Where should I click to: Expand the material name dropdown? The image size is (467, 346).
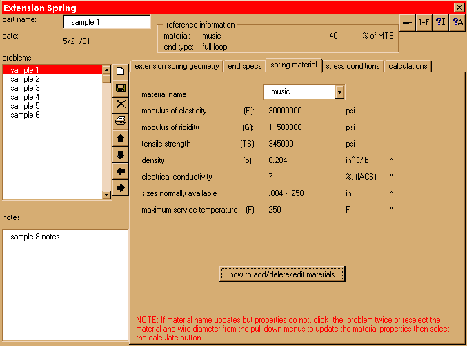pos(339,92)
